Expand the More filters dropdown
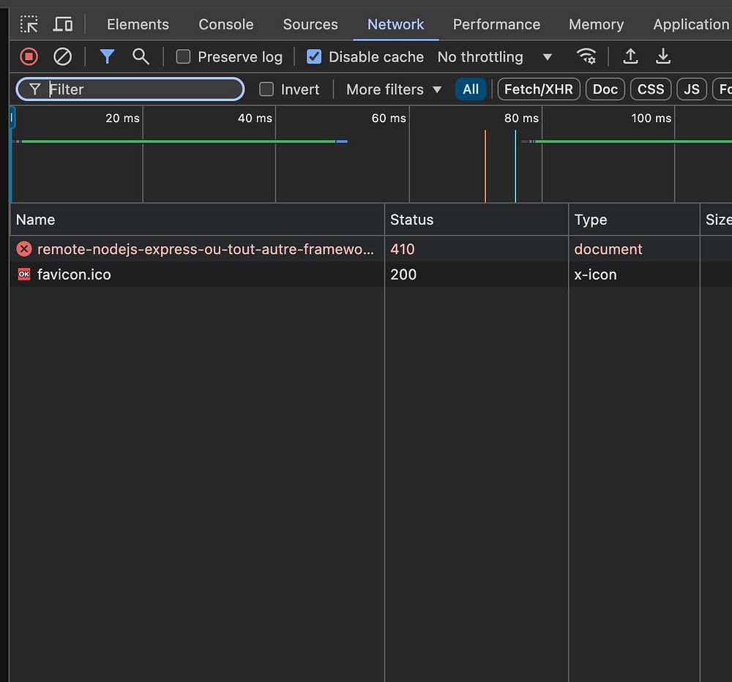The height and width of the screenshot is (682, 732). (x=394, y=89)
